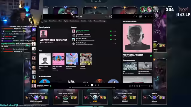Open notifications bell in Spotify top bar
Image resolution: width=191 pixels, height=107 pixels.
point(136,16)
